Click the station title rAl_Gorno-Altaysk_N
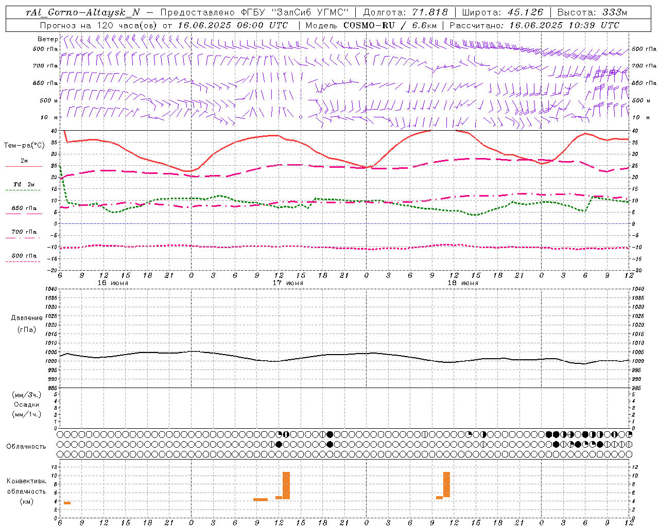 [83, 13]
